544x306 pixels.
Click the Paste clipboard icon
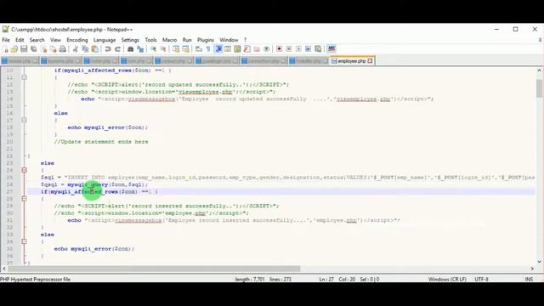pos(94,49)
